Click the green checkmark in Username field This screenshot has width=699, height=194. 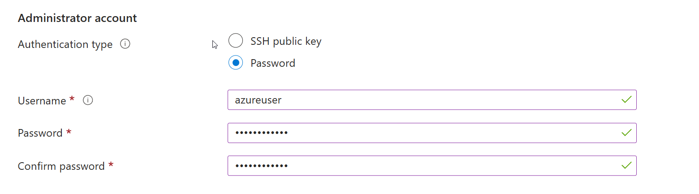coord(626,99)
